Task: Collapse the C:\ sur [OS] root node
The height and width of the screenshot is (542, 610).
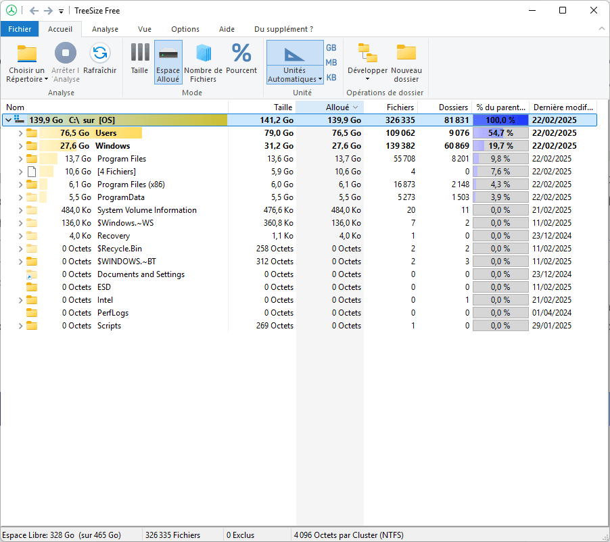Action: 8,120
